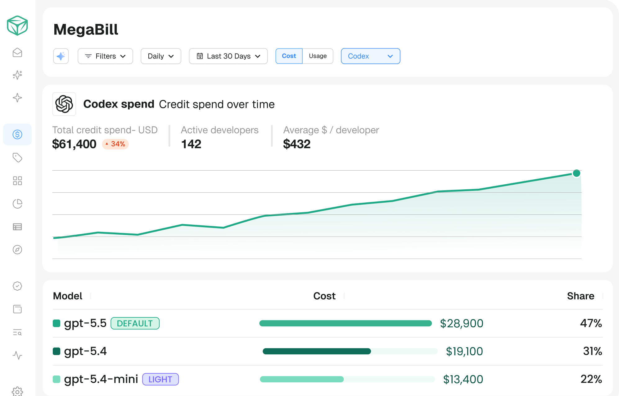The height and width of the screenshot is (396, 619).
Task: Click the $61,400 total spend value
Action: (74, 144)
